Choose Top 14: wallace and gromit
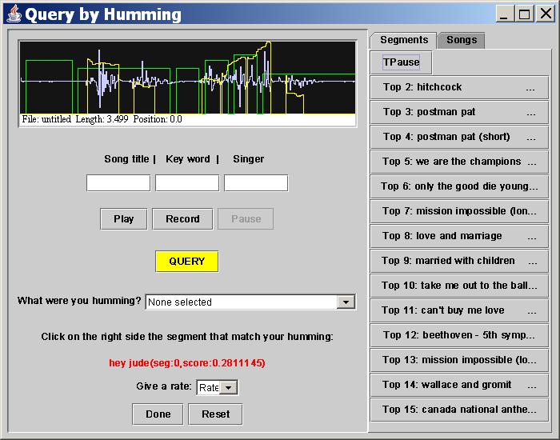Viewport: 560px width, 440px height. pyautogui.click(x=459, y=385)
